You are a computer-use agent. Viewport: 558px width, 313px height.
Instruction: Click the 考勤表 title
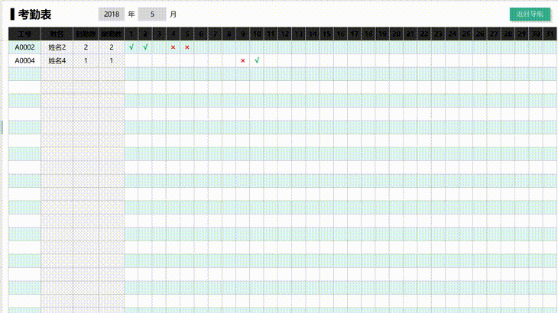[x=34, y=15]
